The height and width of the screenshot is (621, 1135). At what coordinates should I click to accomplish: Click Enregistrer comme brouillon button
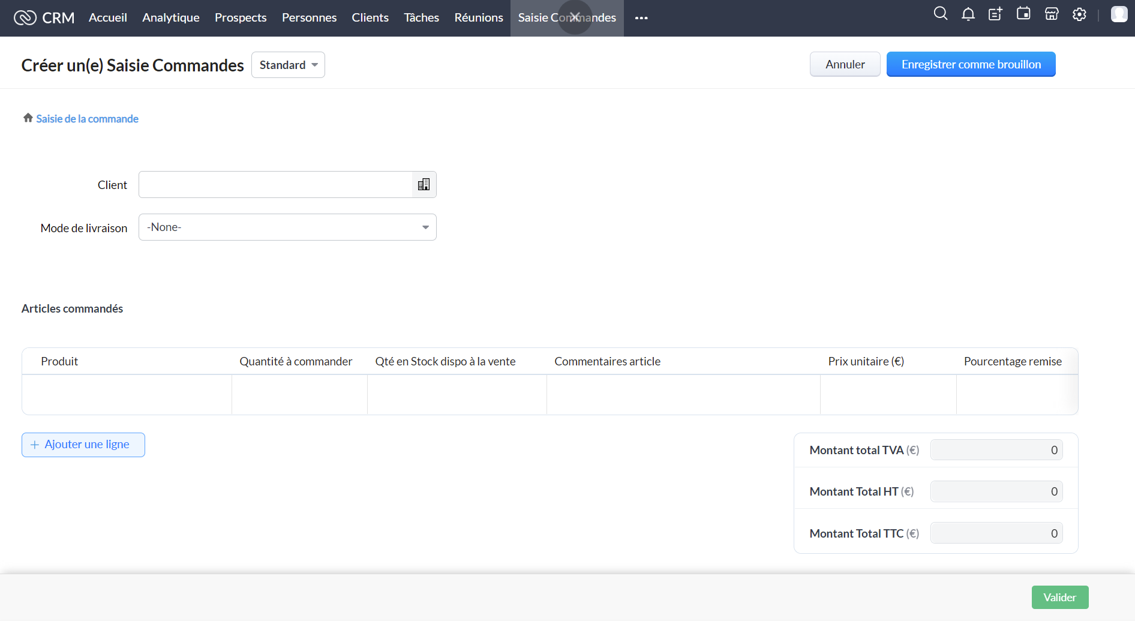[971, 64]
